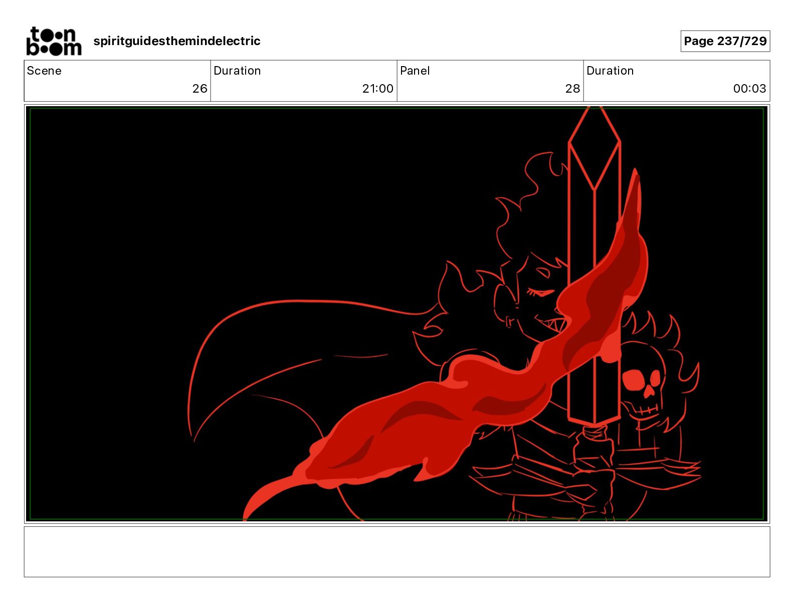The image size is (794, 613).
Task: Click the storyboard panel artwork
Action: coord(397,314)
